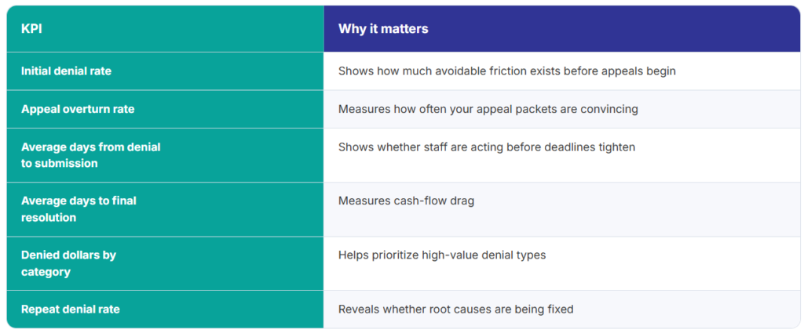Viewport: 804px width, 333px height.
Task: Select the Repeat denial rate cell
Action: point(165,309)
